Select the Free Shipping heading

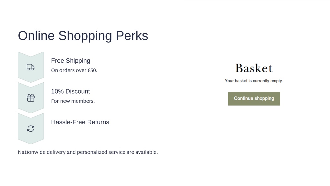(x=71, y=61)
